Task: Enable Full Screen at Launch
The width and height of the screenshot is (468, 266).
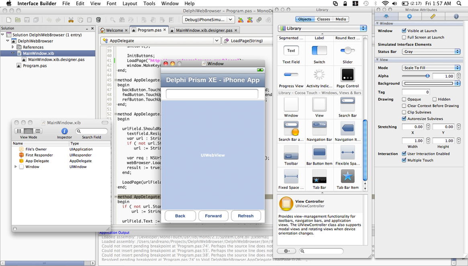Action: pos(404,37)
